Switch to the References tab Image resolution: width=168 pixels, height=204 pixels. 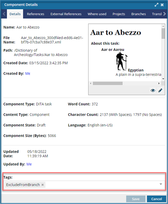point(35,14)
